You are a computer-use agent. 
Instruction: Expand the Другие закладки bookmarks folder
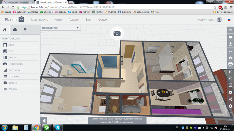tap(222, 12)
